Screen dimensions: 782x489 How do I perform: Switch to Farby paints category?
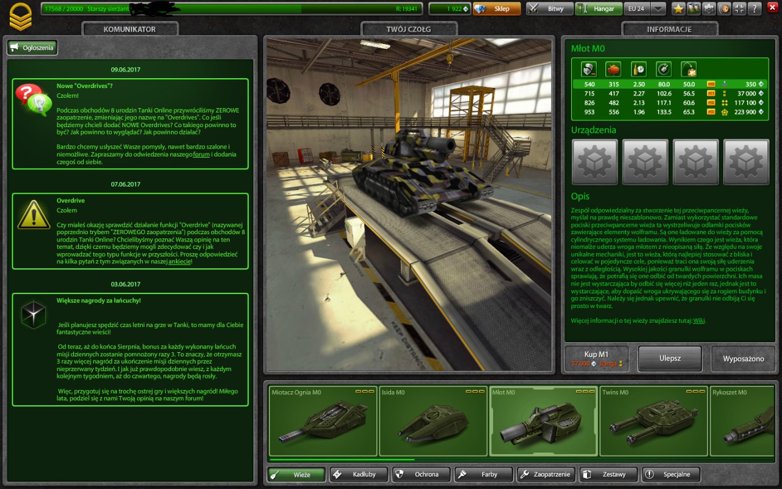point(484,474)
